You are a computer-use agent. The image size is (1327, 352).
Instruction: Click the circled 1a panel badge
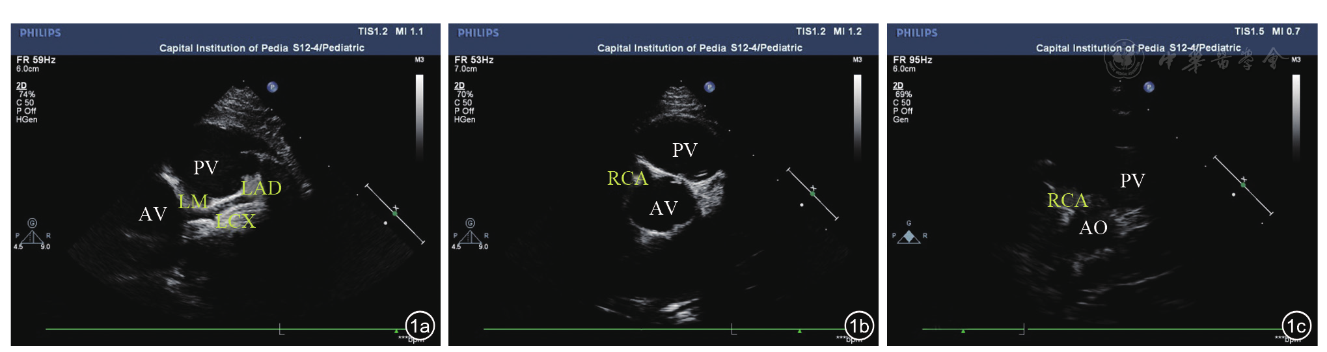point(420,326)
